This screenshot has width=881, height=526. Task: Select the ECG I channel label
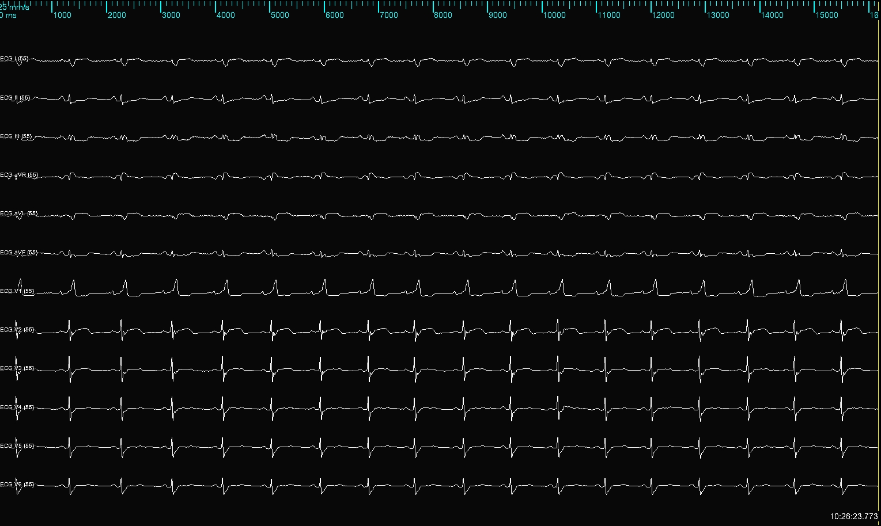click(14, 59)
